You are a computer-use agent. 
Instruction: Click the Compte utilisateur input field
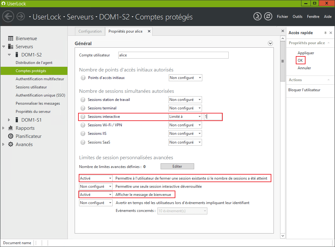click(x=173, y=55)
